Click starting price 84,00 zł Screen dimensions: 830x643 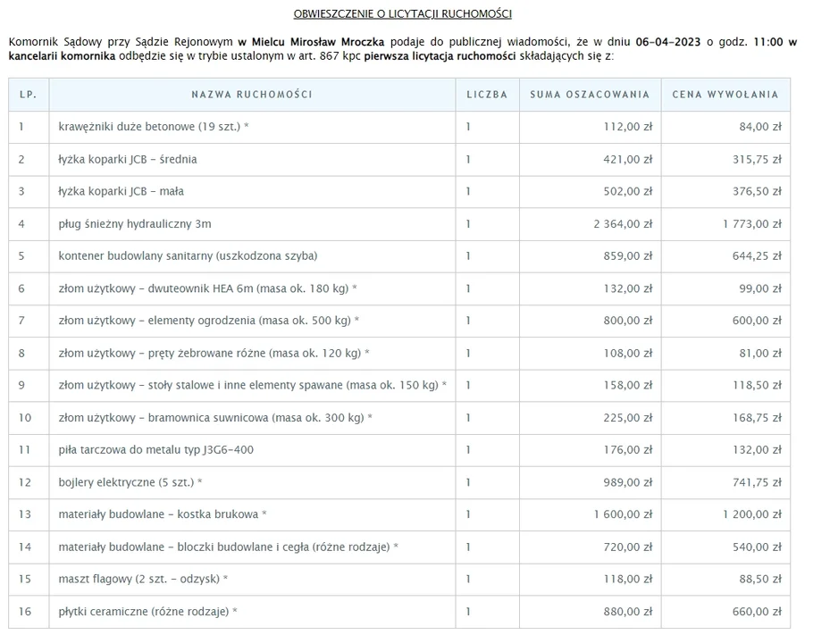tap(760, 127)
